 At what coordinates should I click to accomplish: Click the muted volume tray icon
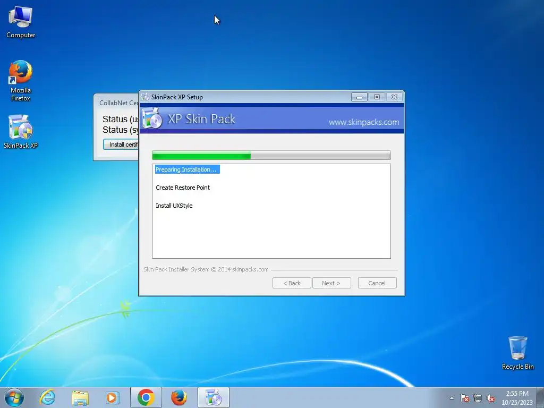point(490,398)
